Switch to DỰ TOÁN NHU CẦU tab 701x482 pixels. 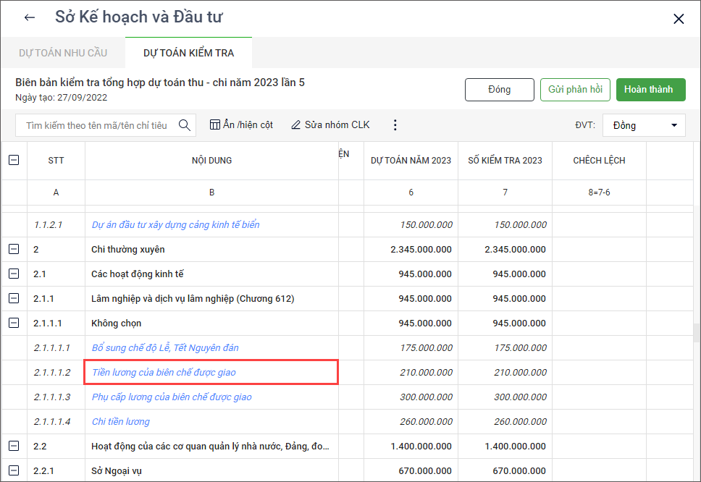click(x=63, y=53)
